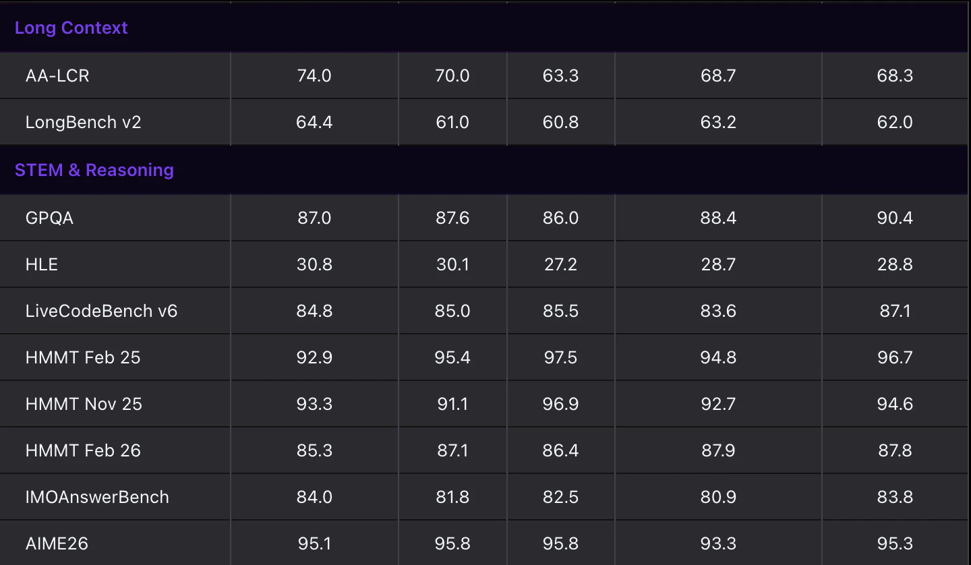The height and width of the screenshot is (565, 971).
Task: Select the Long Context section header
Action: click(x=71, y=28)
